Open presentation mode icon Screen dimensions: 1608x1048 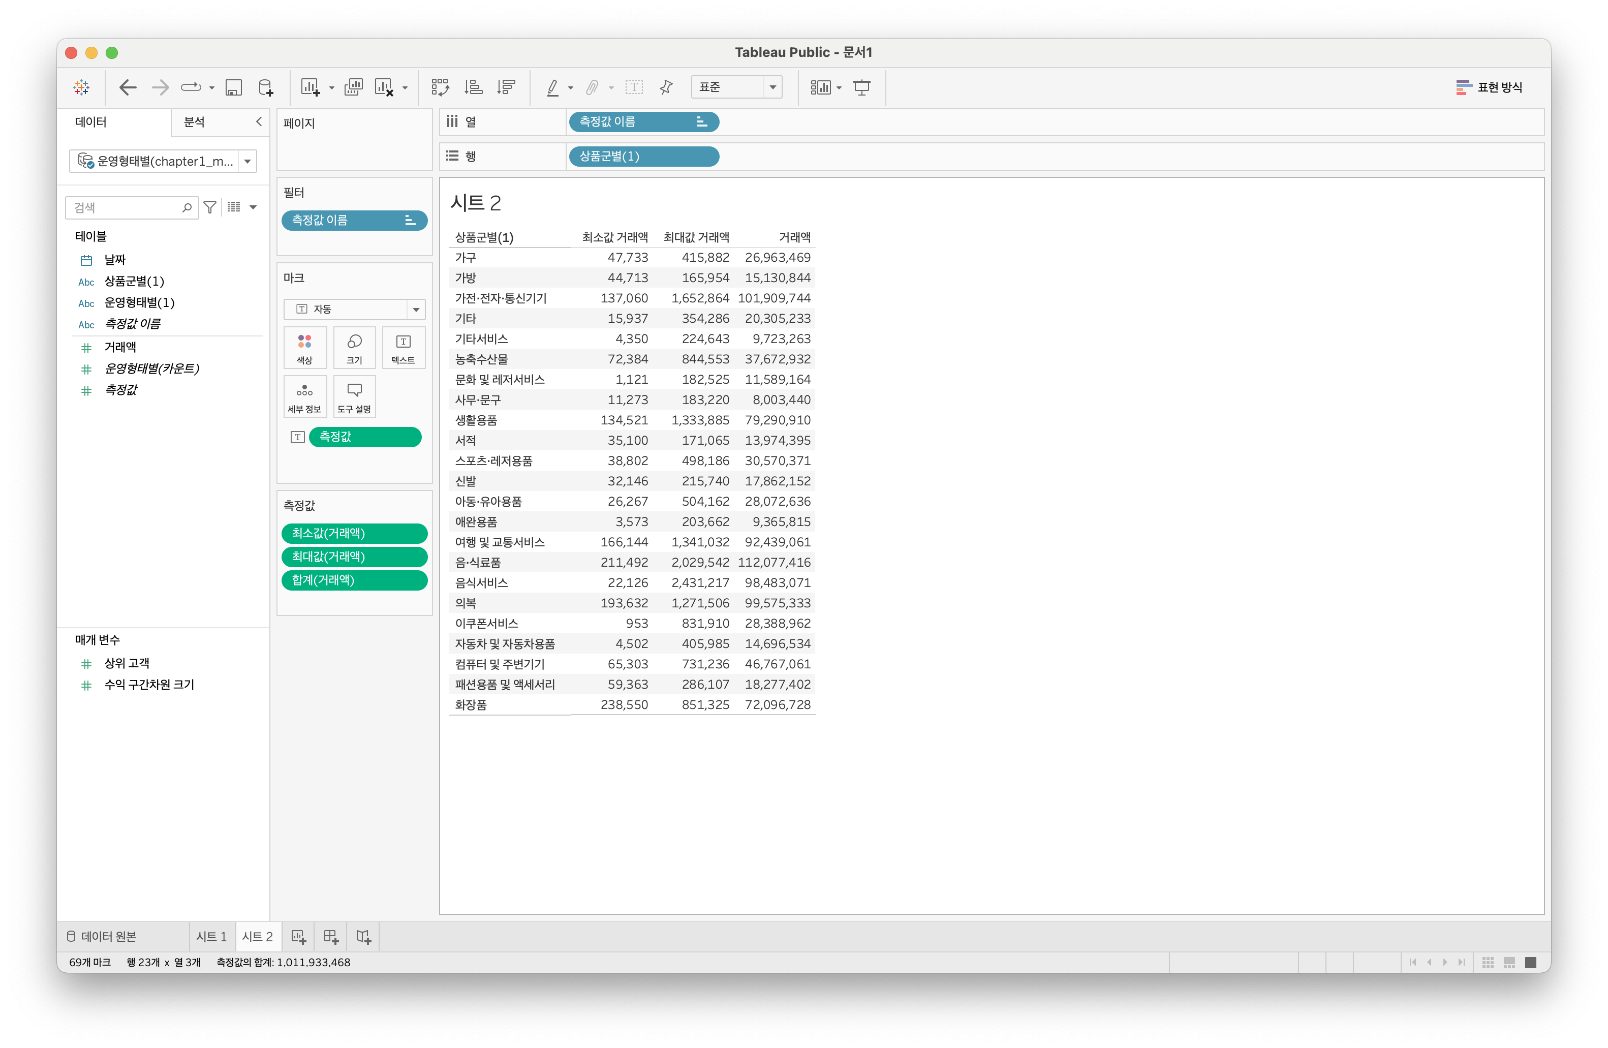pyautogui.click(x=862, y=87)
